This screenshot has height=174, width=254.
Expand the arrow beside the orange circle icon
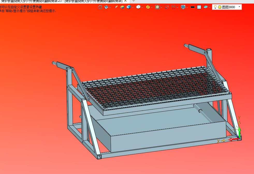[152, 7]
